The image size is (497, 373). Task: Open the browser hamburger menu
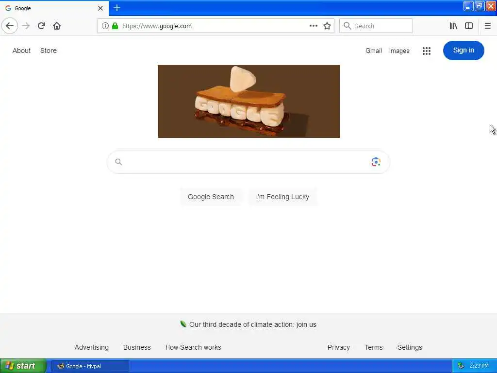pos(488,26)
